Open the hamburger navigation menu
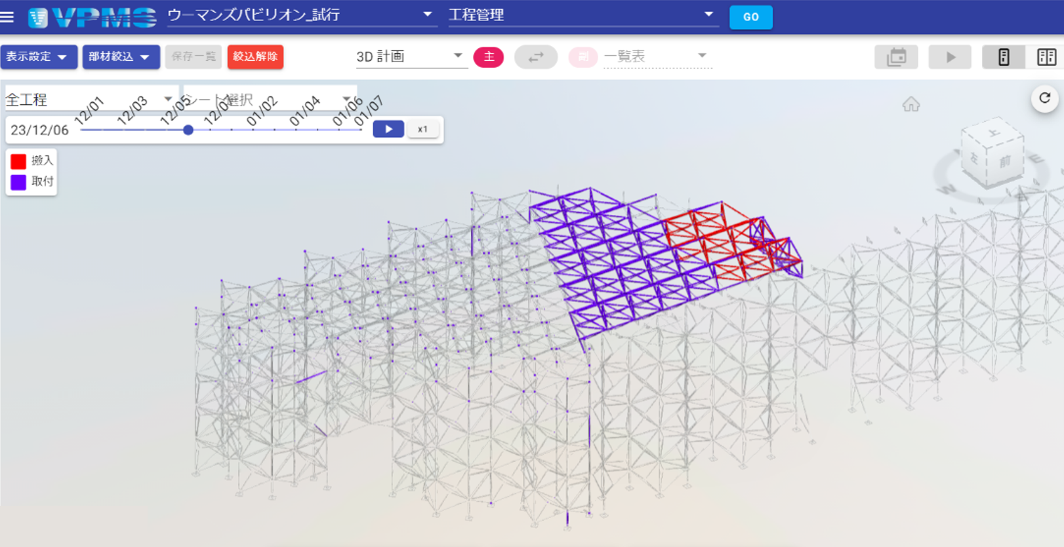The width and height of the screenshot is (1064, 547). click(7, 16)
